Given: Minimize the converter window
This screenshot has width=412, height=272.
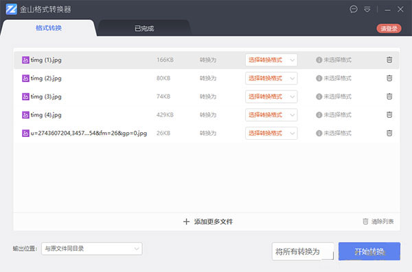Looking at the screenshot, I should point(387,10).
